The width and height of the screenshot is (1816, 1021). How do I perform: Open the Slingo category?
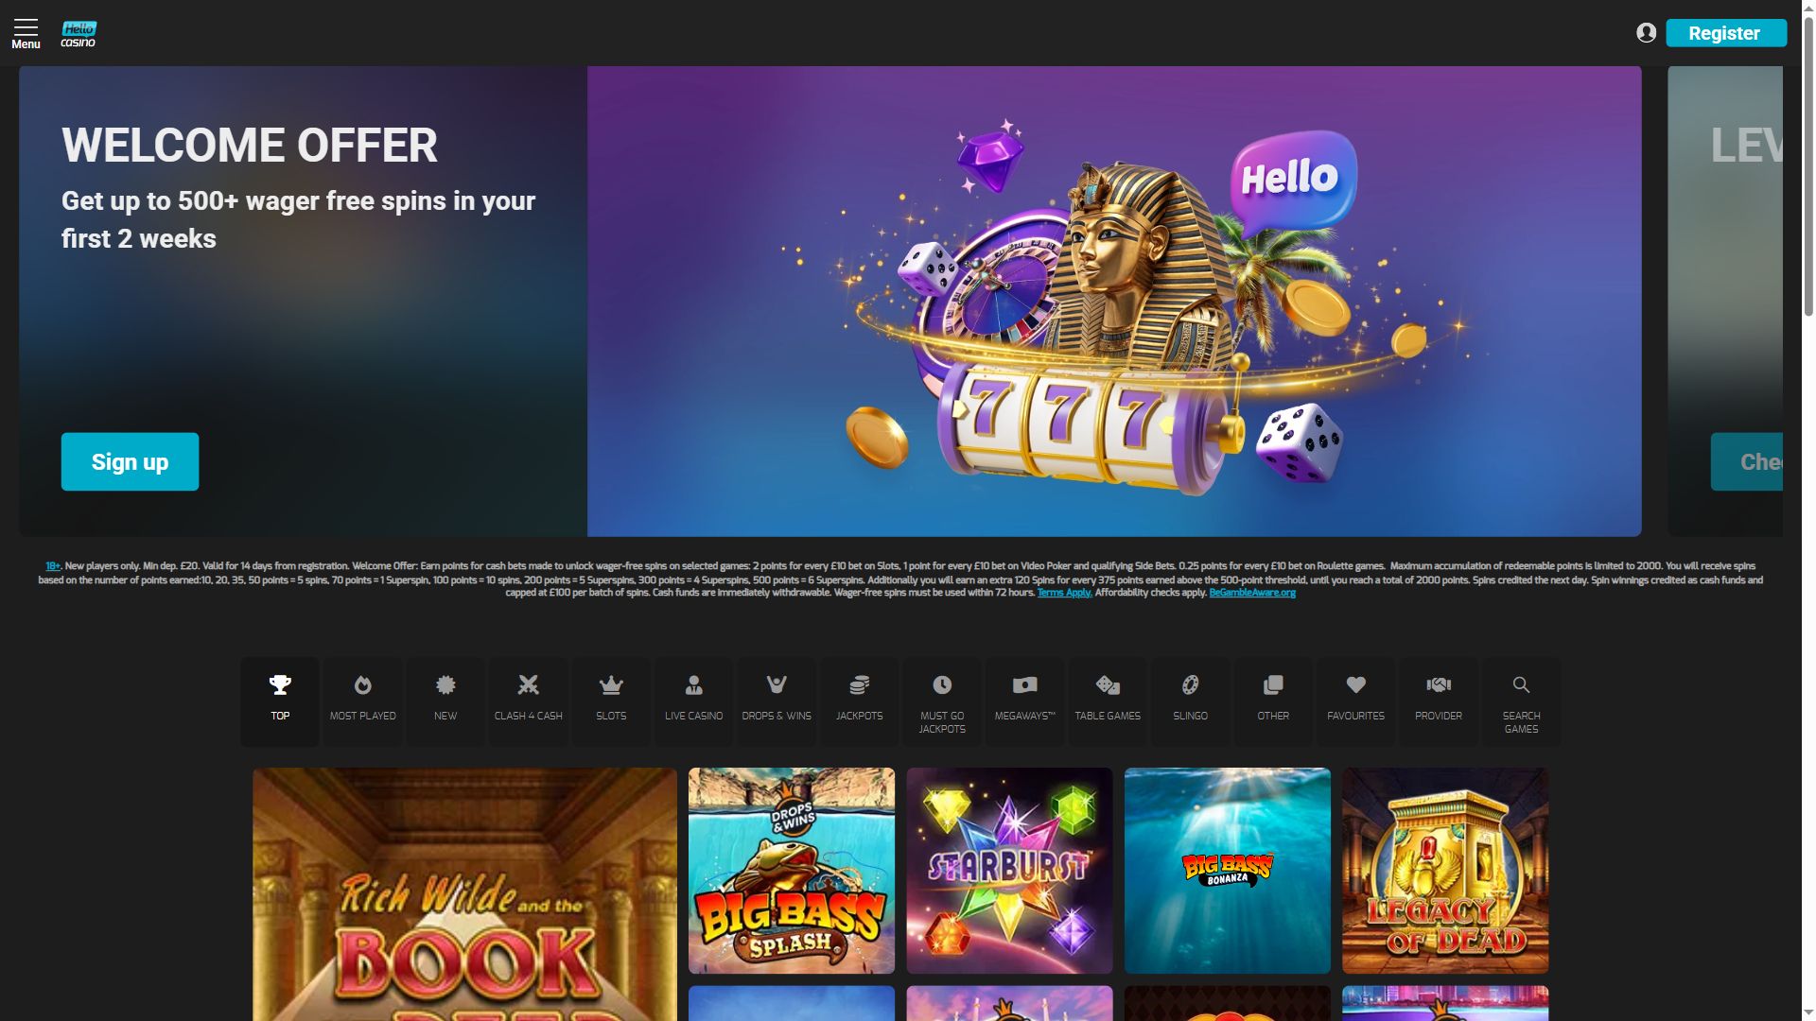[1190, 701]
